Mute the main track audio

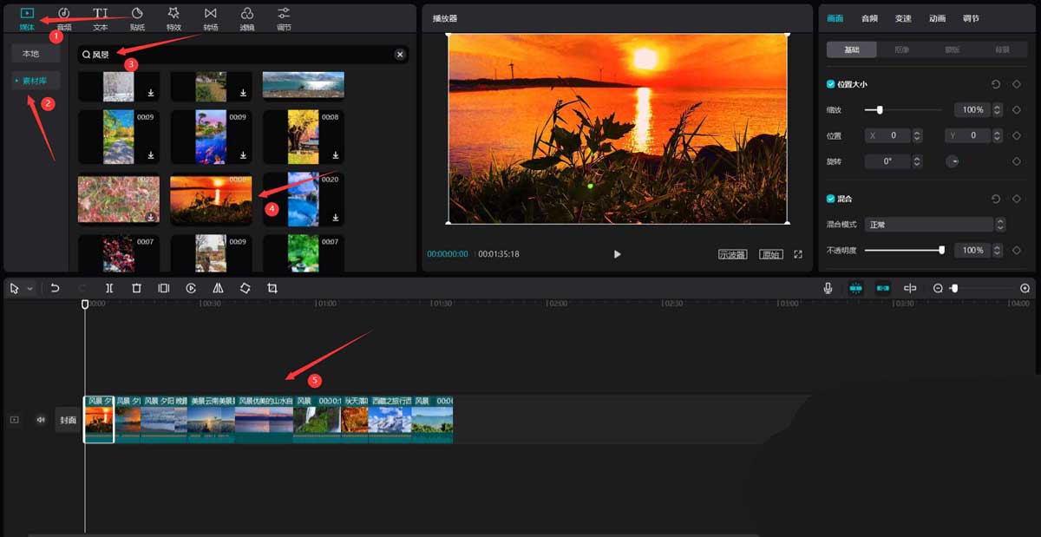40,420
